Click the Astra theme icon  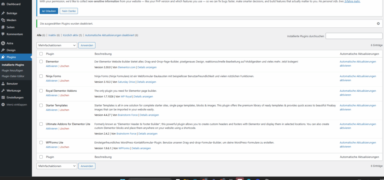3,43
